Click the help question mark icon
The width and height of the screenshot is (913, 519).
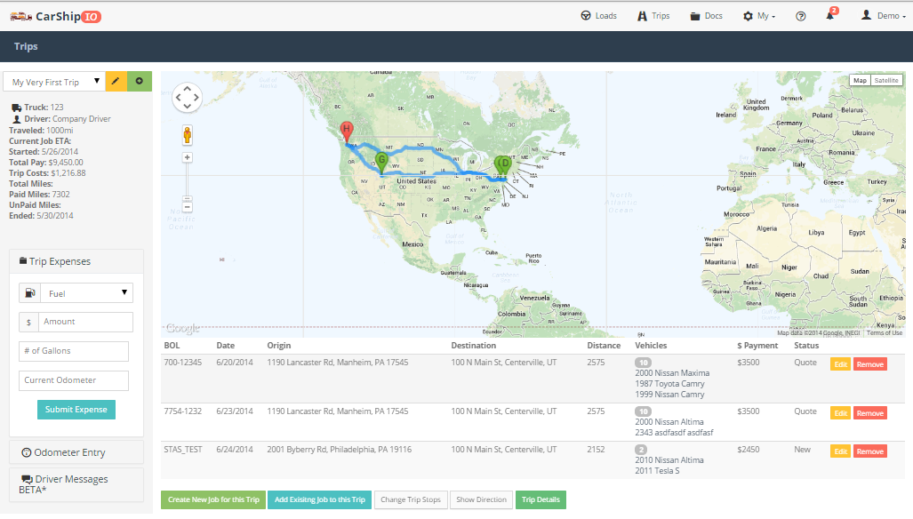click(x=800, y=16)
